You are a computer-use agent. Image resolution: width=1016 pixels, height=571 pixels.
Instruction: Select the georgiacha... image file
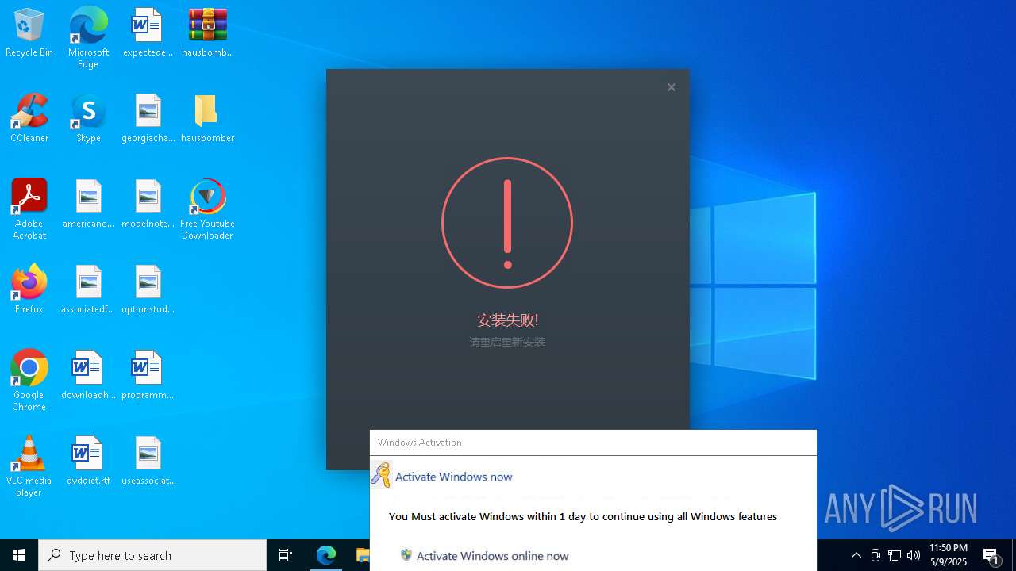(x=148, y=118)
